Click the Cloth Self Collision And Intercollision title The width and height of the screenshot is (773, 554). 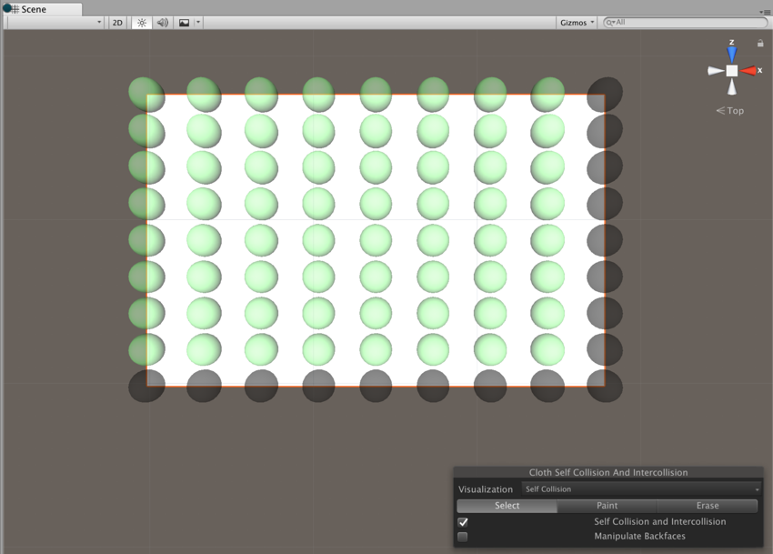click(608, 473)
